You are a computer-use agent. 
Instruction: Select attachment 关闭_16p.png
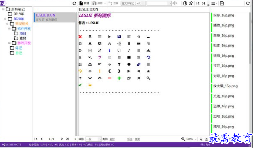pyautogui.click(x=223, y=96)
